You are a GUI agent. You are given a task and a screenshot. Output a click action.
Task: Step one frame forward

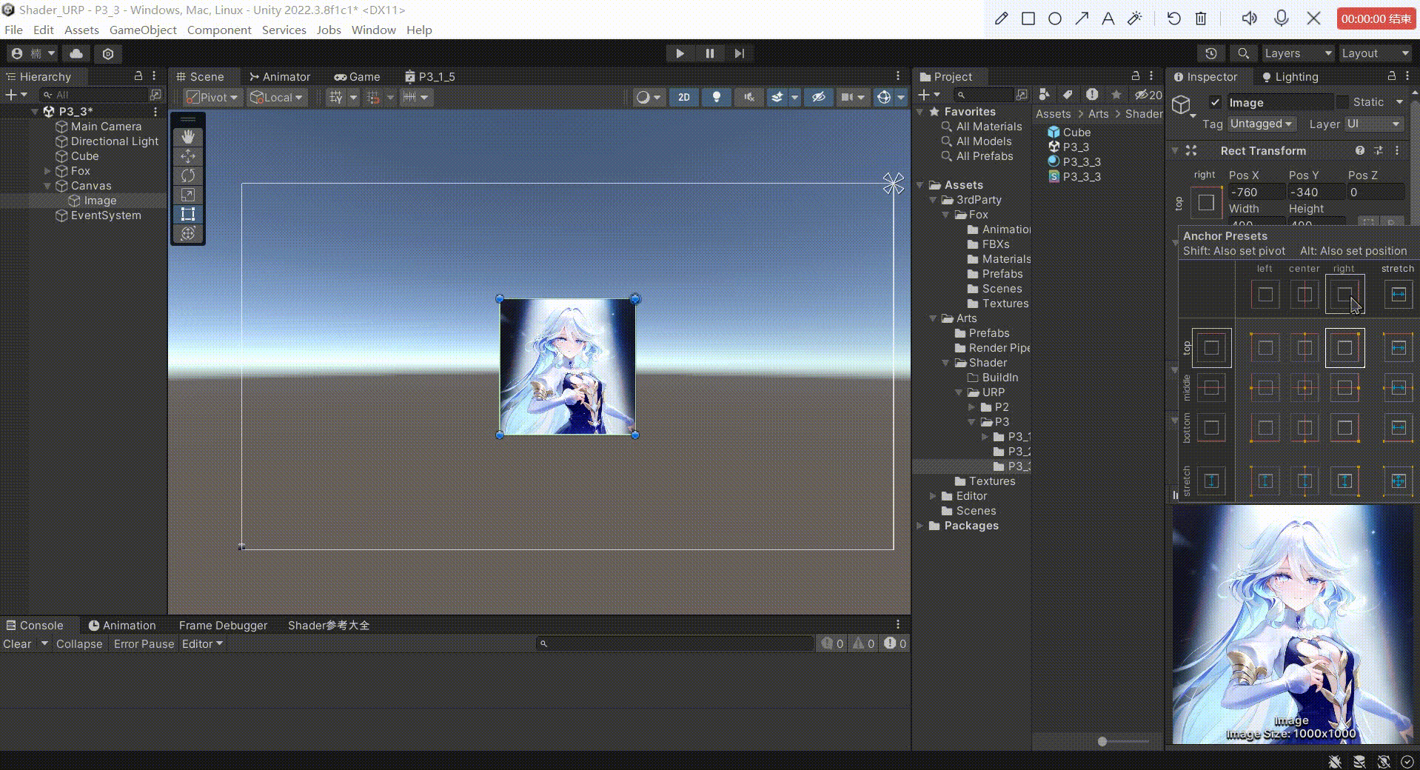tap(739, 53)
